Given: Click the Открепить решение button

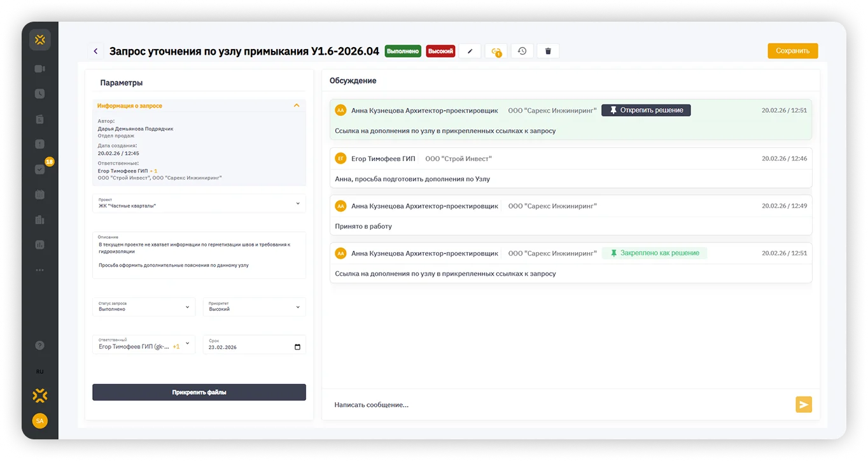Looking at the screenshot, I should point(646,110).
